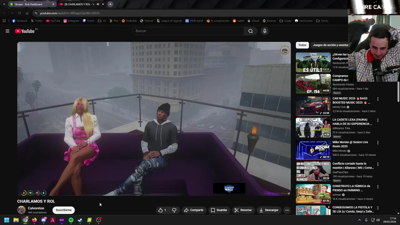Open a new browser tab
Screen dimensions: 400x225
[x=110, y=4]
